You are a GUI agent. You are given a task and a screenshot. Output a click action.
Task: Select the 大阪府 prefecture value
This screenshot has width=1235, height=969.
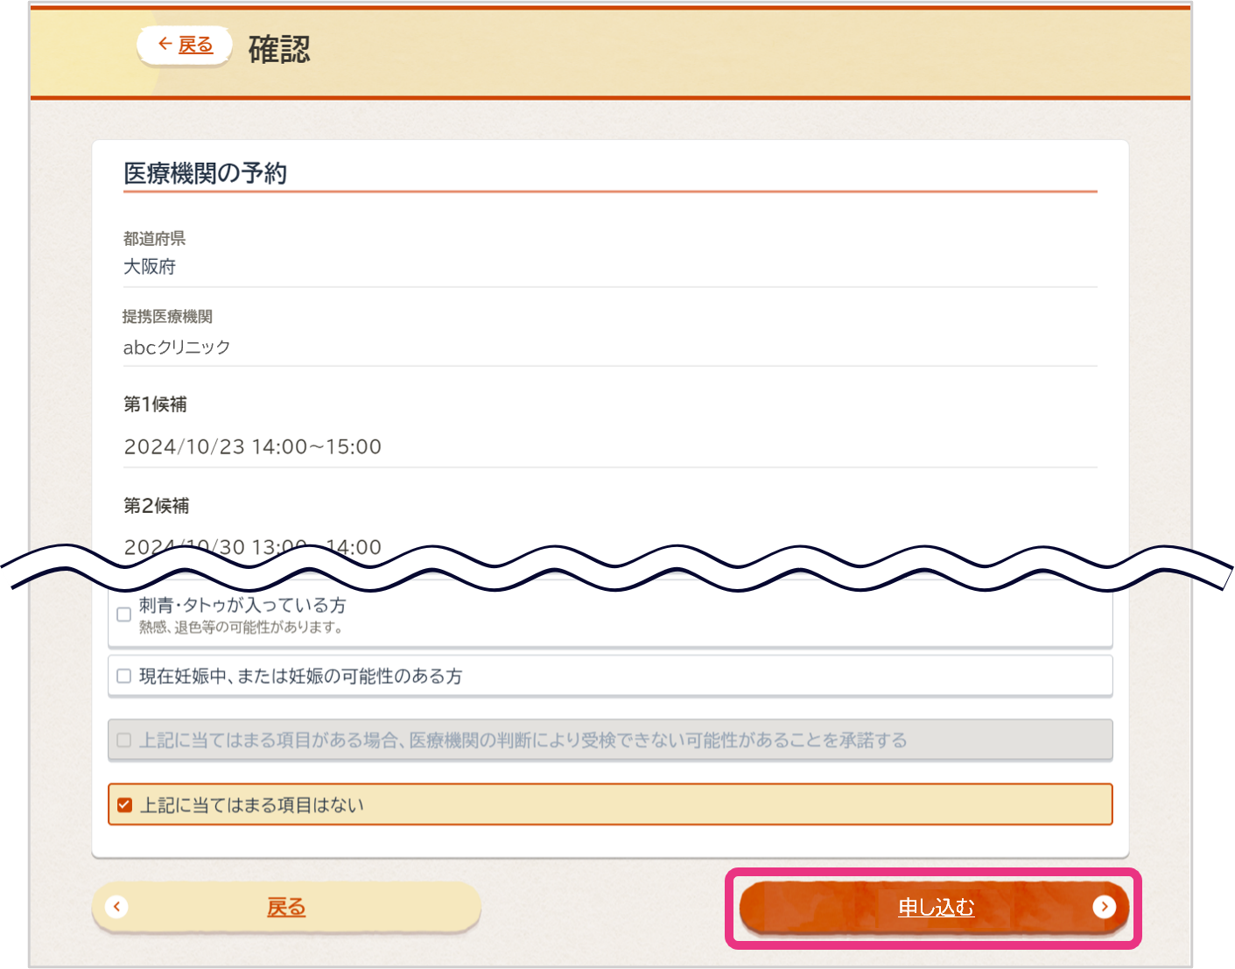pyautogui.click(x=150, y=267)
